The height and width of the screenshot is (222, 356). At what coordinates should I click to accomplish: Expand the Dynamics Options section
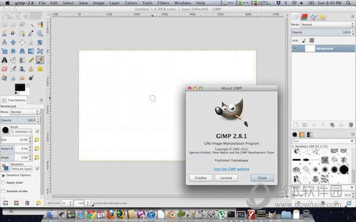(4, 176)
